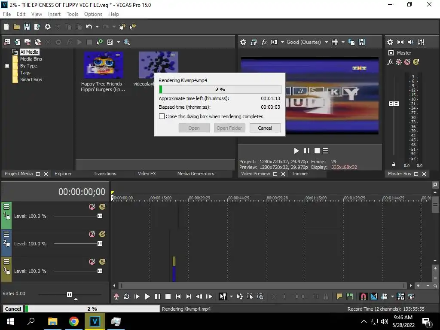Cancel rendering in the dialog box

pyautogui.click(x=265, y=128)
